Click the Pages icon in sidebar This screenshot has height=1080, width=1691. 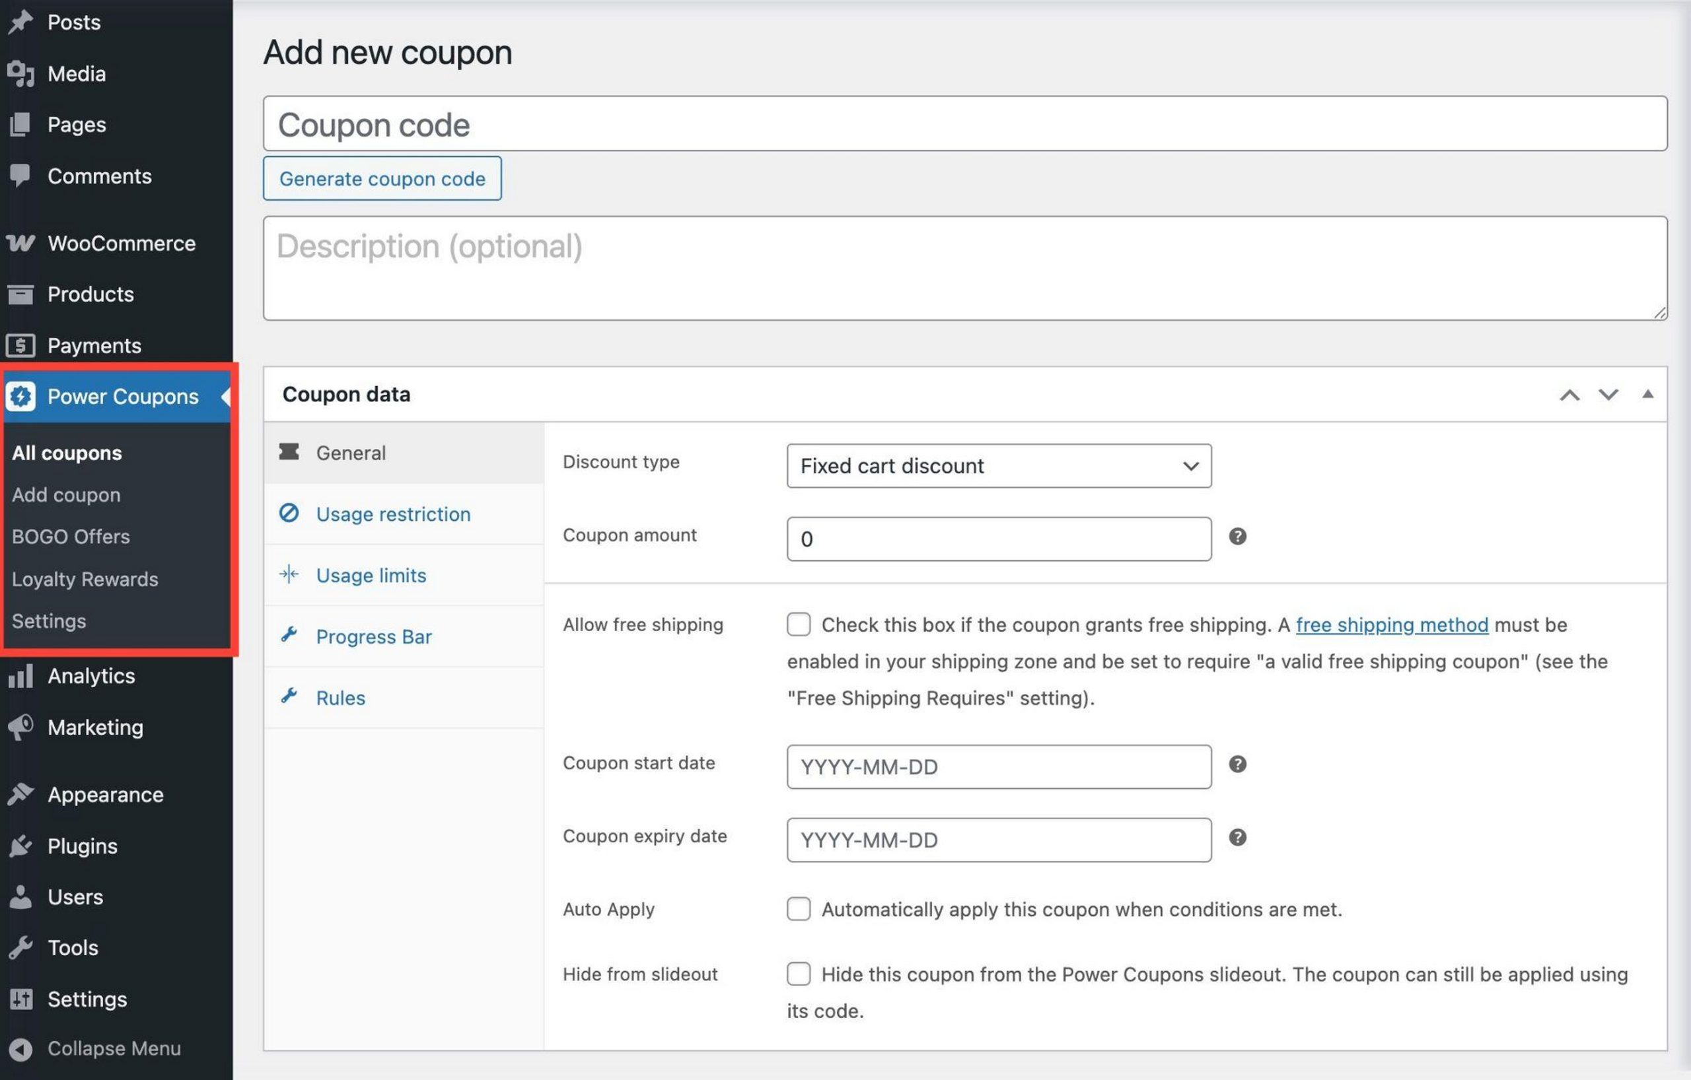(x=20, y=125)
